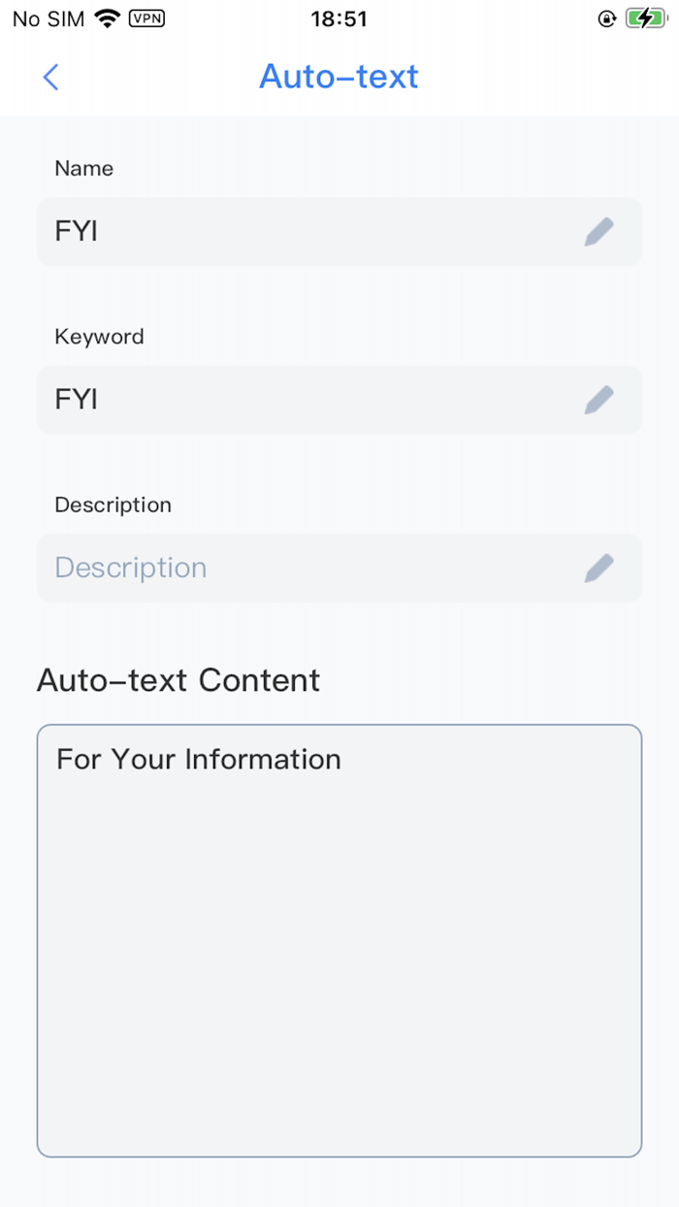Tap the battery charging indicator
Viewport: 679px width, 1207px height.
click(644, 16)
